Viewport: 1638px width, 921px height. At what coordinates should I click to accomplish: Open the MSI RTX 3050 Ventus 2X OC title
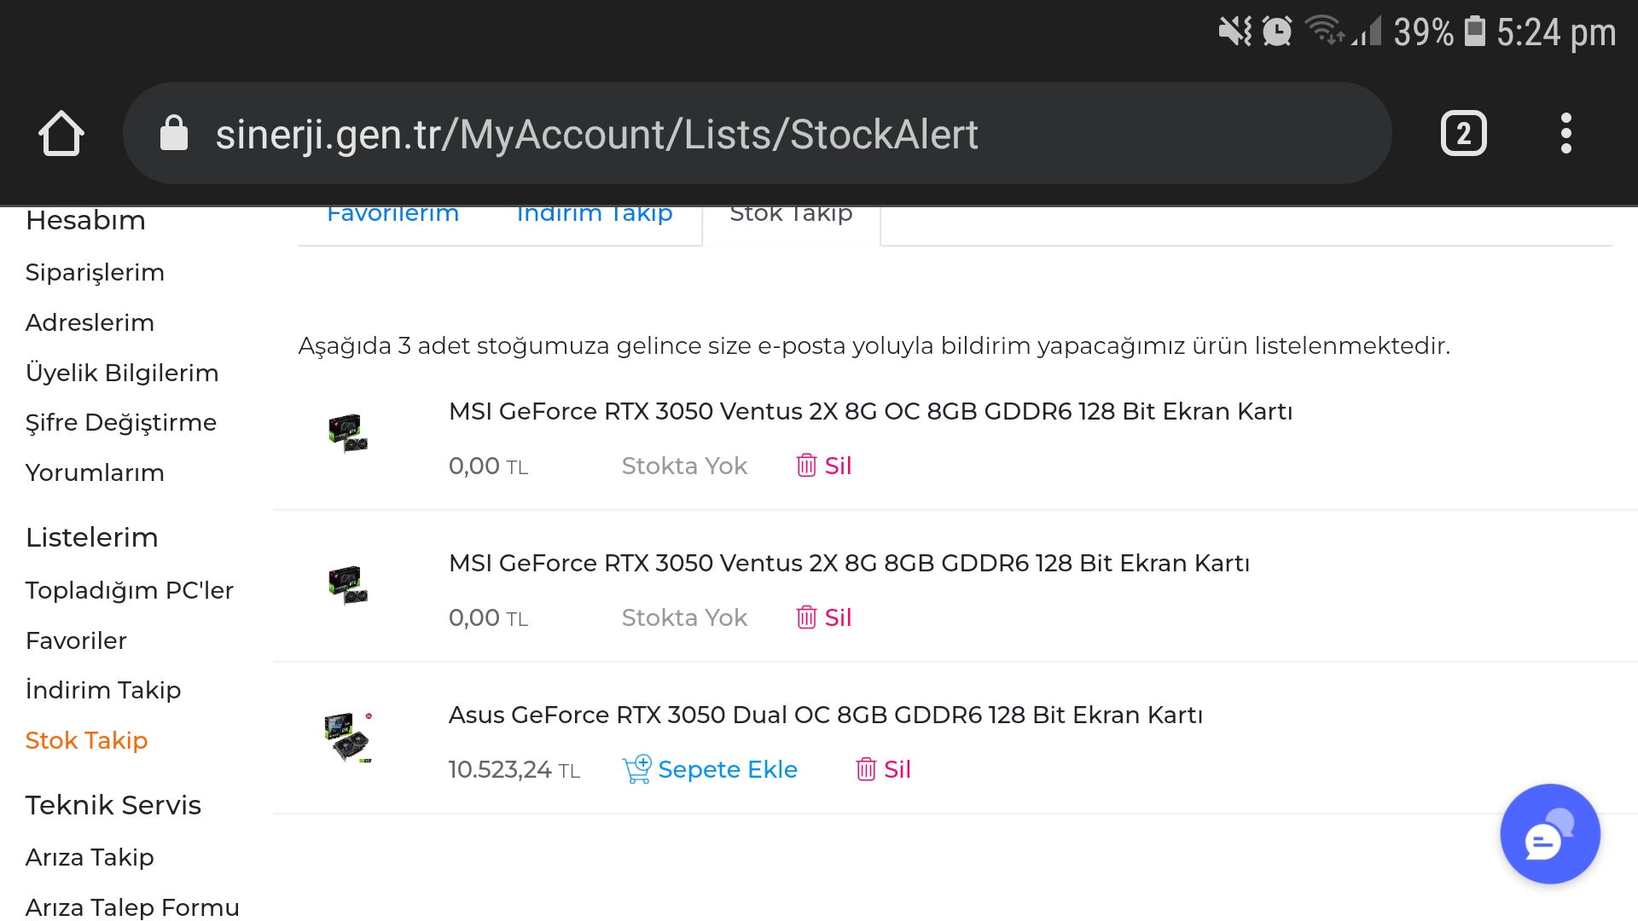tap(870, 411)
